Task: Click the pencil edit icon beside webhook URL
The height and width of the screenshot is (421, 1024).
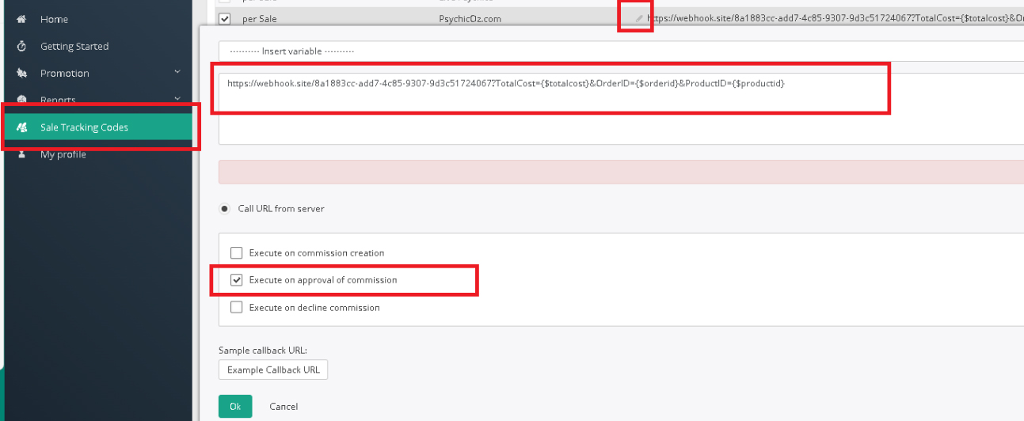Action: click(x=639, y=18)
